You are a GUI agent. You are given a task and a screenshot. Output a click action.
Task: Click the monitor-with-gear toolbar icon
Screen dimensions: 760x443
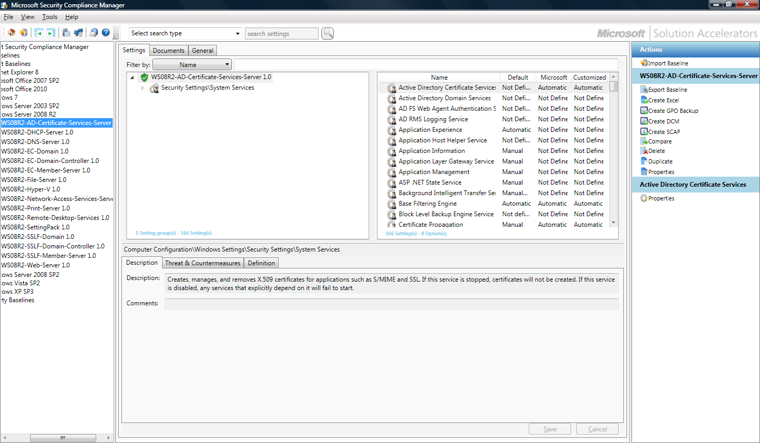78,33
